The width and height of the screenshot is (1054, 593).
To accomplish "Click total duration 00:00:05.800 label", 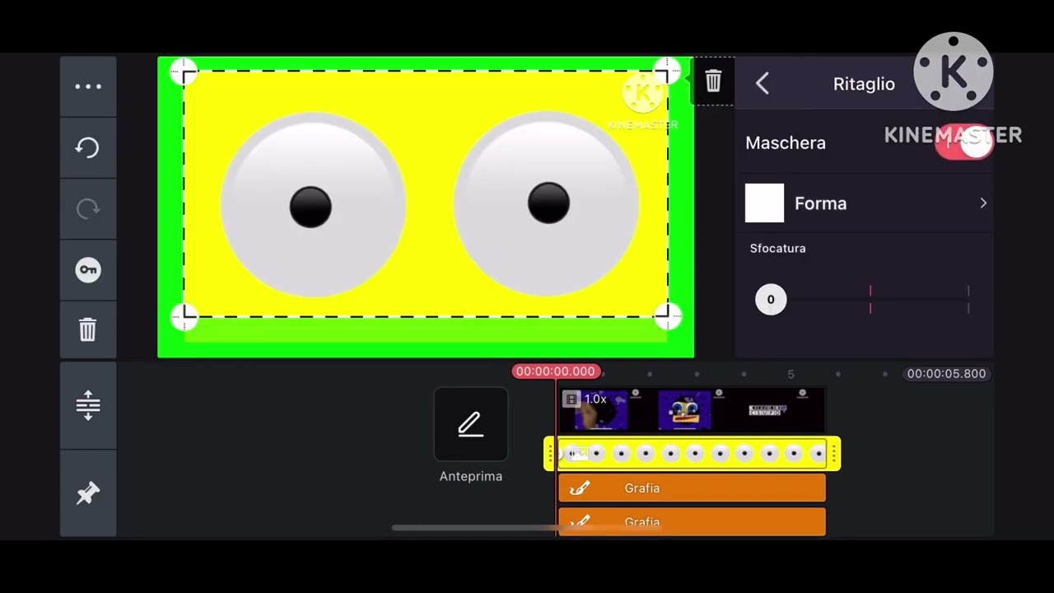I will [946, 373].
